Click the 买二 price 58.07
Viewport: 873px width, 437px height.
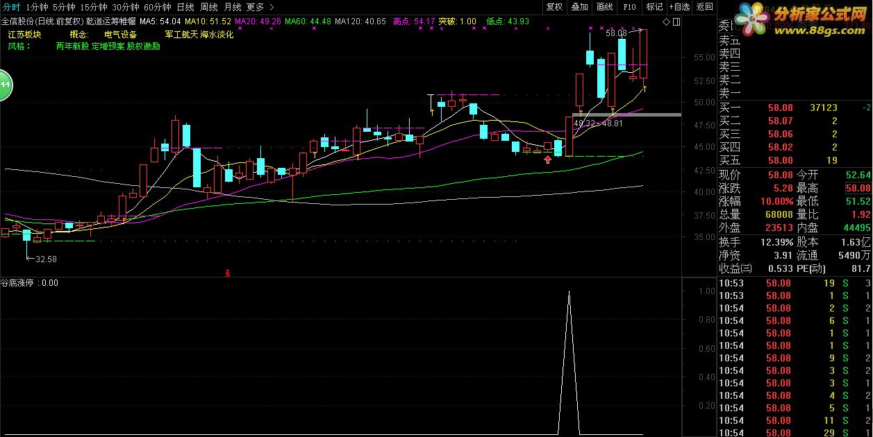tap(780, 121)
